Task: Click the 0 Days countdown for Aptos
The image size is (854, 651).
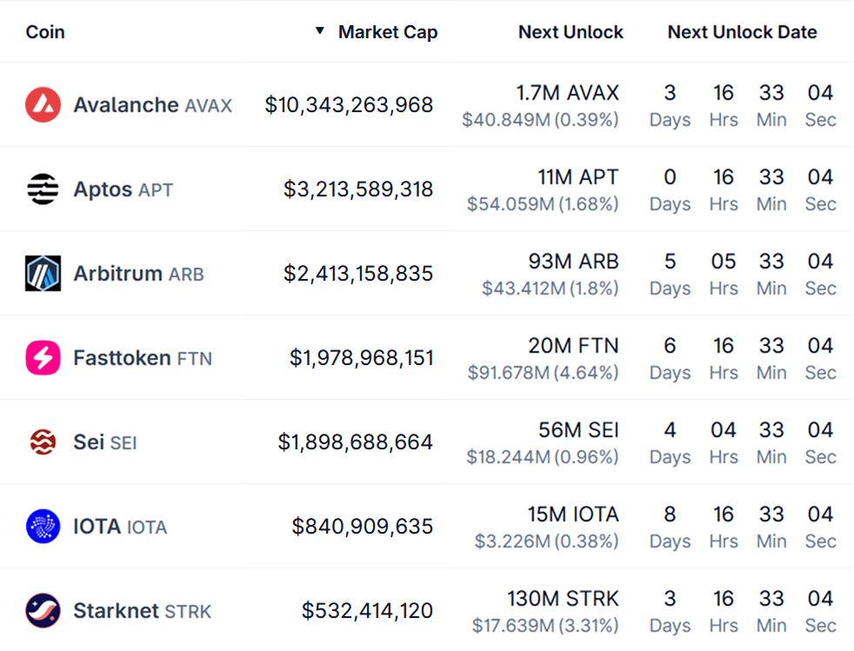Action: coord(670,190)
